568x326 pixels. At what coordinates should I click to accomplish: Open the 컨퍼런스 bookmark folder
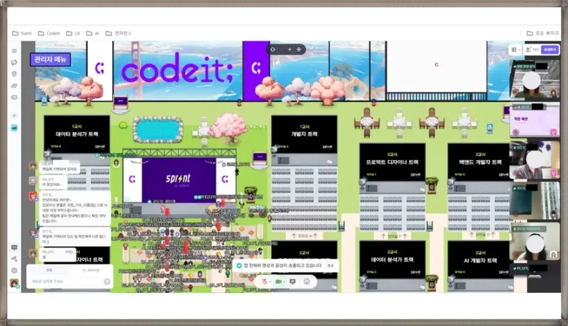click(x=119, y=33)
